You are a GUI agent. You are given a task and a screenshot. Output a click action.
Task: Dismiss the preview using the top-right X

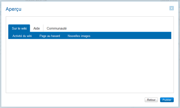tap(172, 8)
